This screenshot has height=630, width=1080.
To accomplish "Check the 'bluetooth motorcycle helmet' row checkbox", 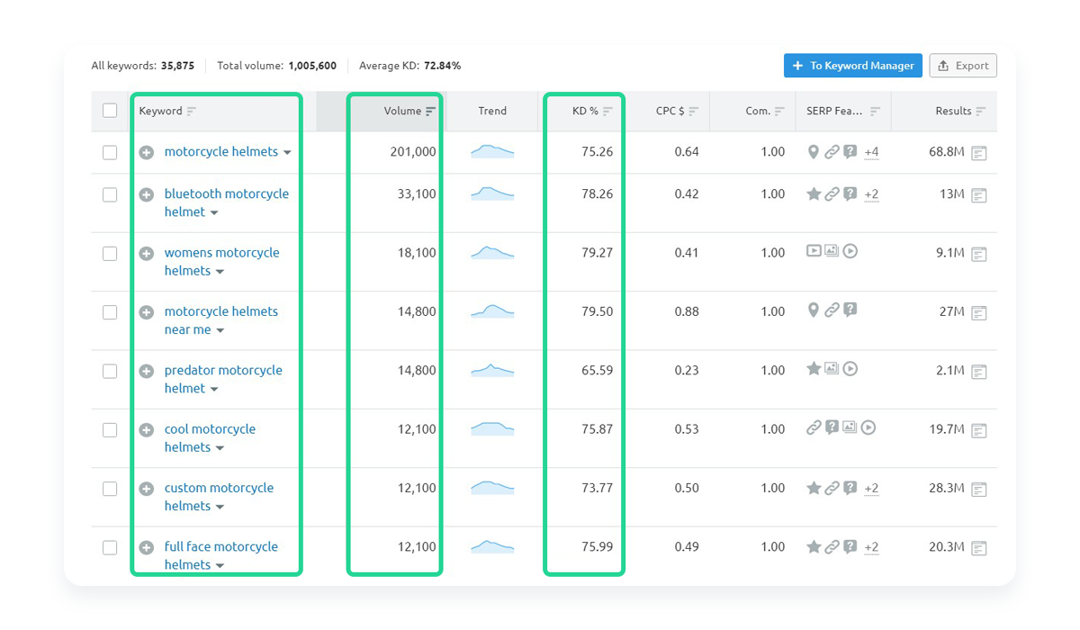I will click(x=110, y=194).
